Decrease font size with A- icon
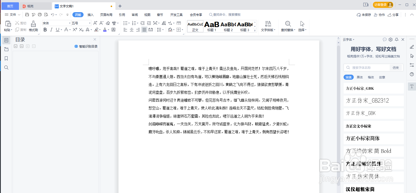Screen dimensions: 416x193 coord(101,23)
